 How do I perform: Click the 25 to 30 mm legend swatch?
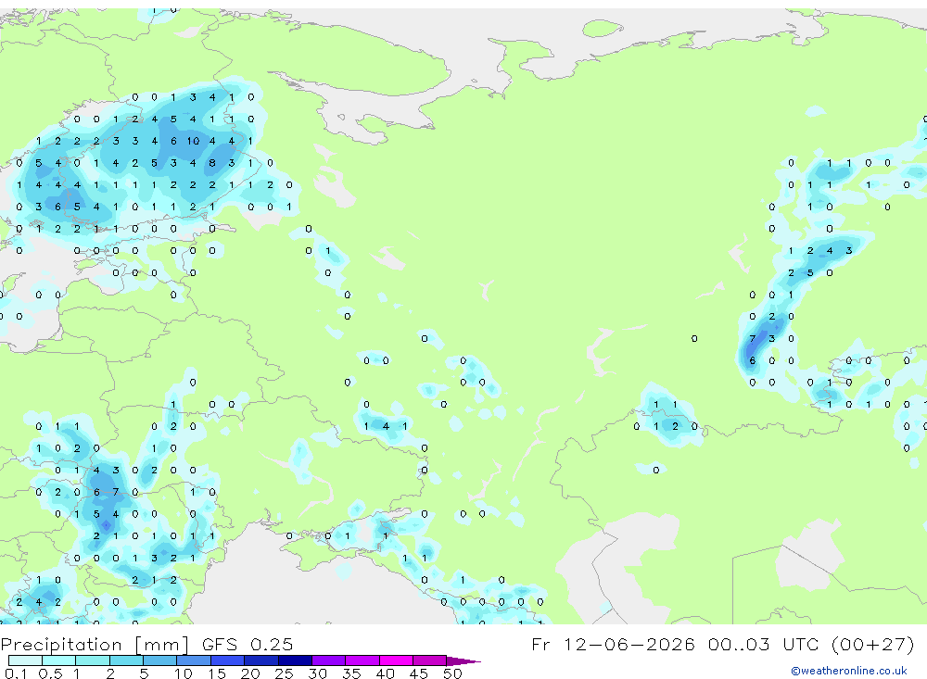295,660
